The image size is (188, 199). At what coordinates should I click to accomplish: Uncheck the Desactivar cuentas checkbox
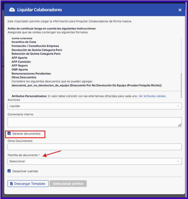point(9,171)
